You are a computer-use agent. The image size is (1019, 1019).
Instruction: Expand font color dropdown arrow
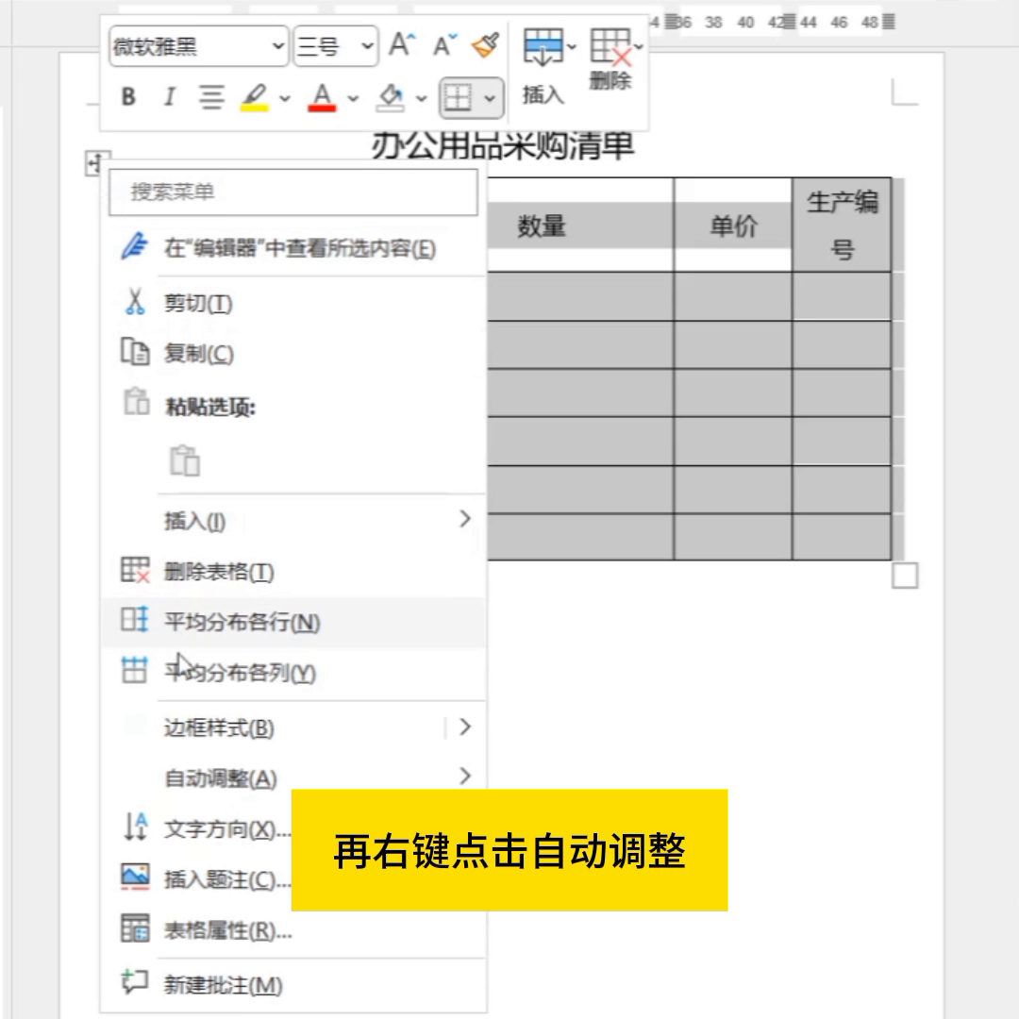click(353, 99)
